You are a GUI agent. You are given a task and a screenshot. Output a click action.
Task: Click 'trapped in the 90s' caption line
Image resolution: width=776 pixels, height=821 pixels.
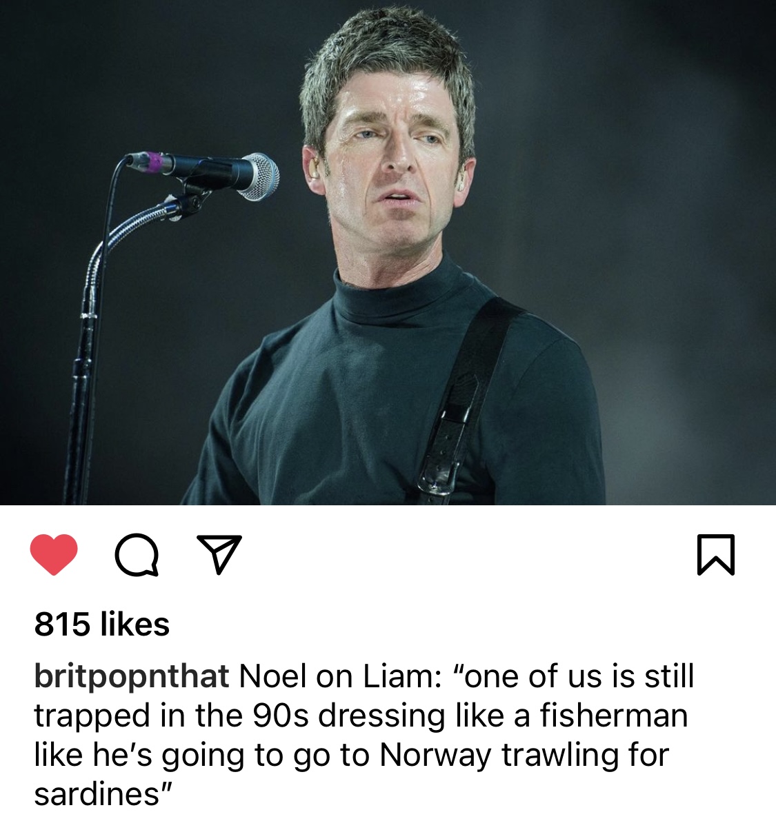172,716
